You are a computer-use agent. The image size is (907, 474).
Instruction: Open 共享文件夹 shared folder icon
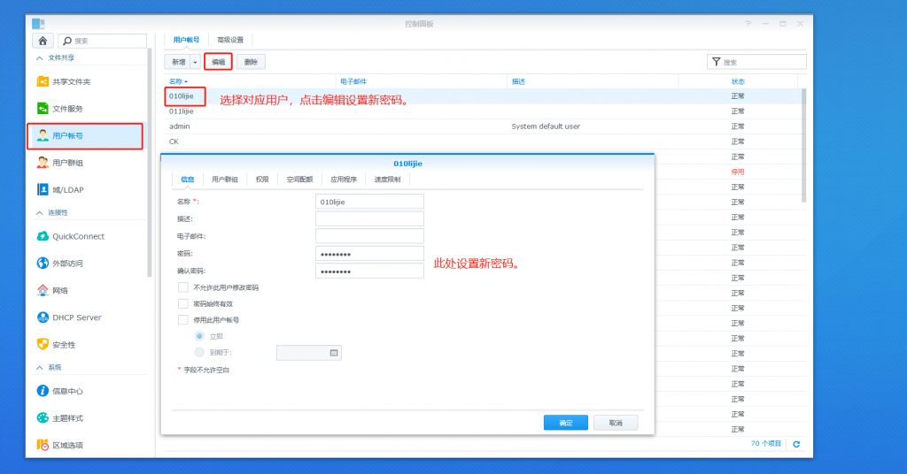click(x=43, y=81)
